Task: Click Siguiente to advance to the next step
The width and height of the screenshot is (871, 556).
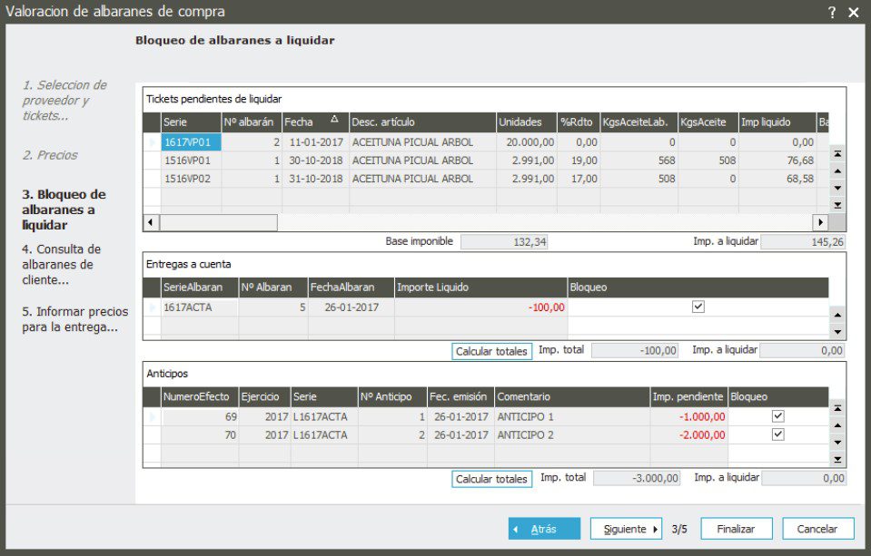Action: 626,529
